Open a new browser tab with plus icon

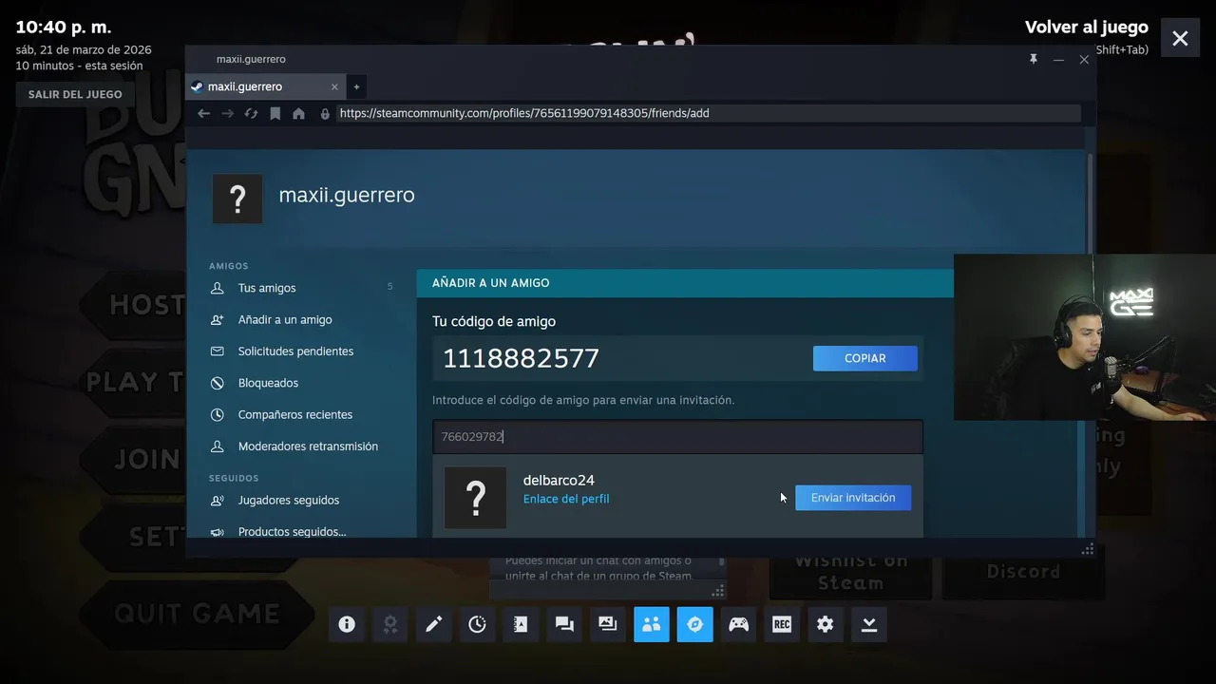pos(356,86)
